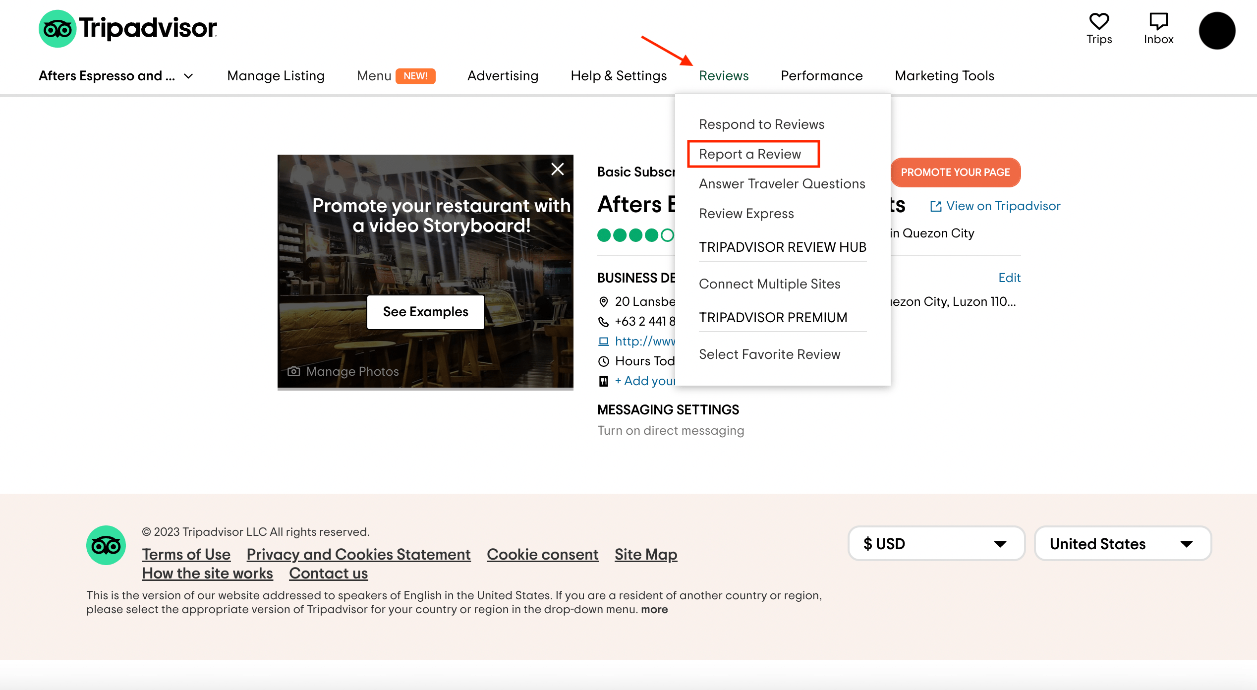This screenshot has width=1257, height=690.
Task: Select Answer Traveler Questions
Action: (x=782, y=184)
